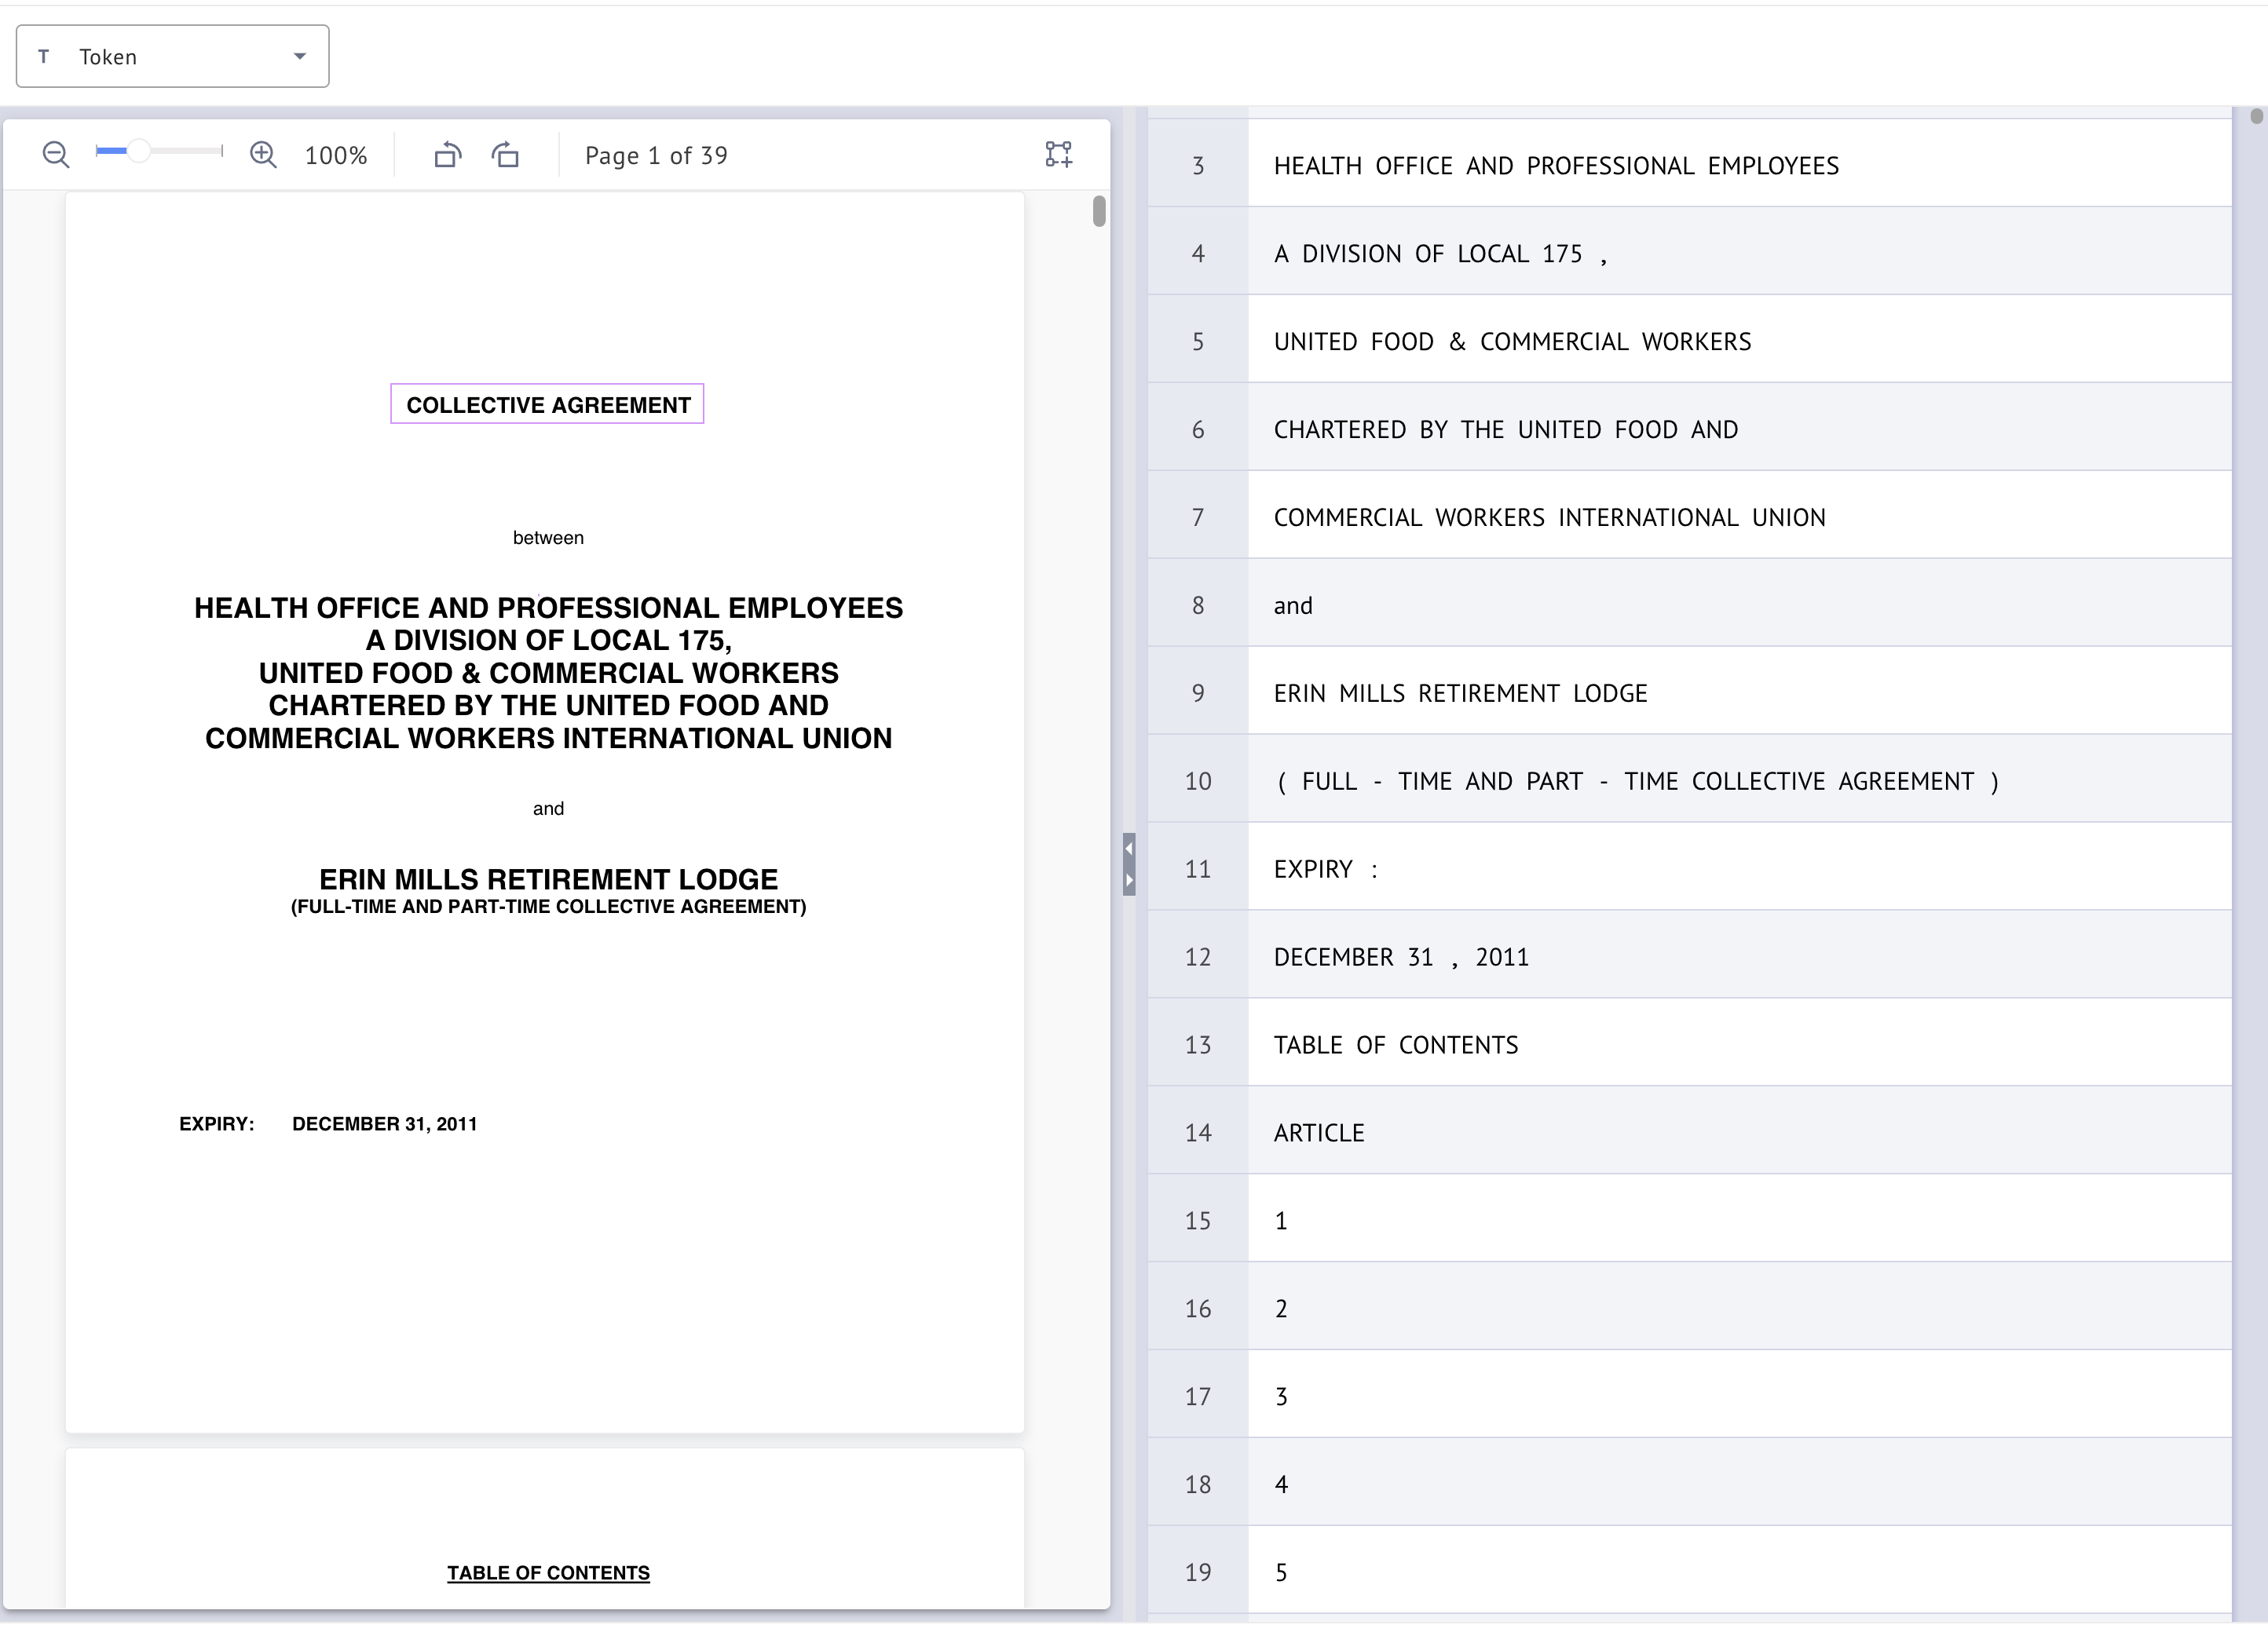The image size is (2268, 1625).
Task: Click the bounding box selection icon
Action: pyautogui.click(x=1059, y=154)
